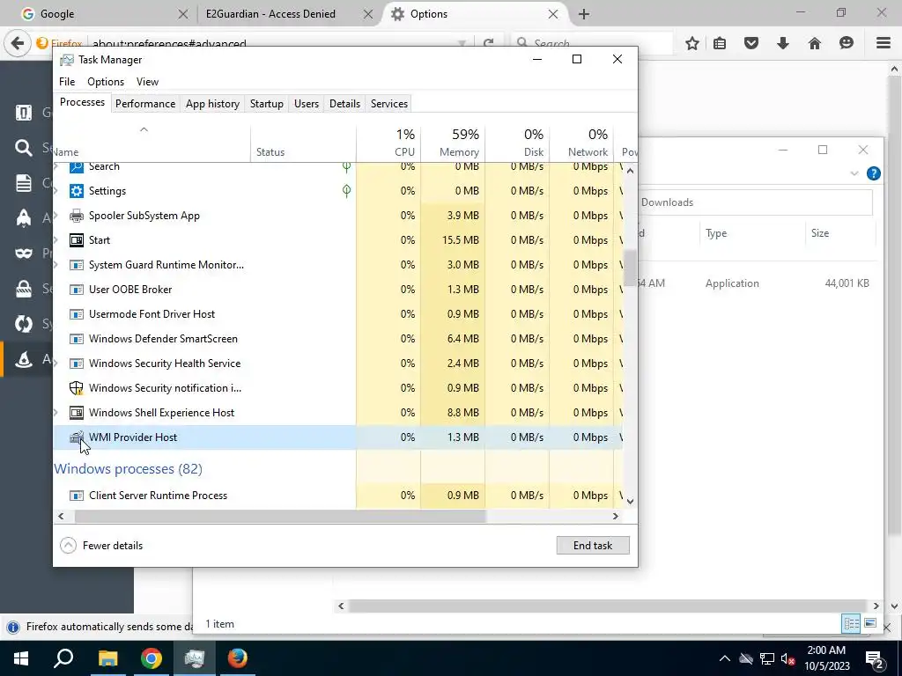Screen dimensions: 902x676
Task: Click muted volume tray icon
Action: [x=788, y=658]
